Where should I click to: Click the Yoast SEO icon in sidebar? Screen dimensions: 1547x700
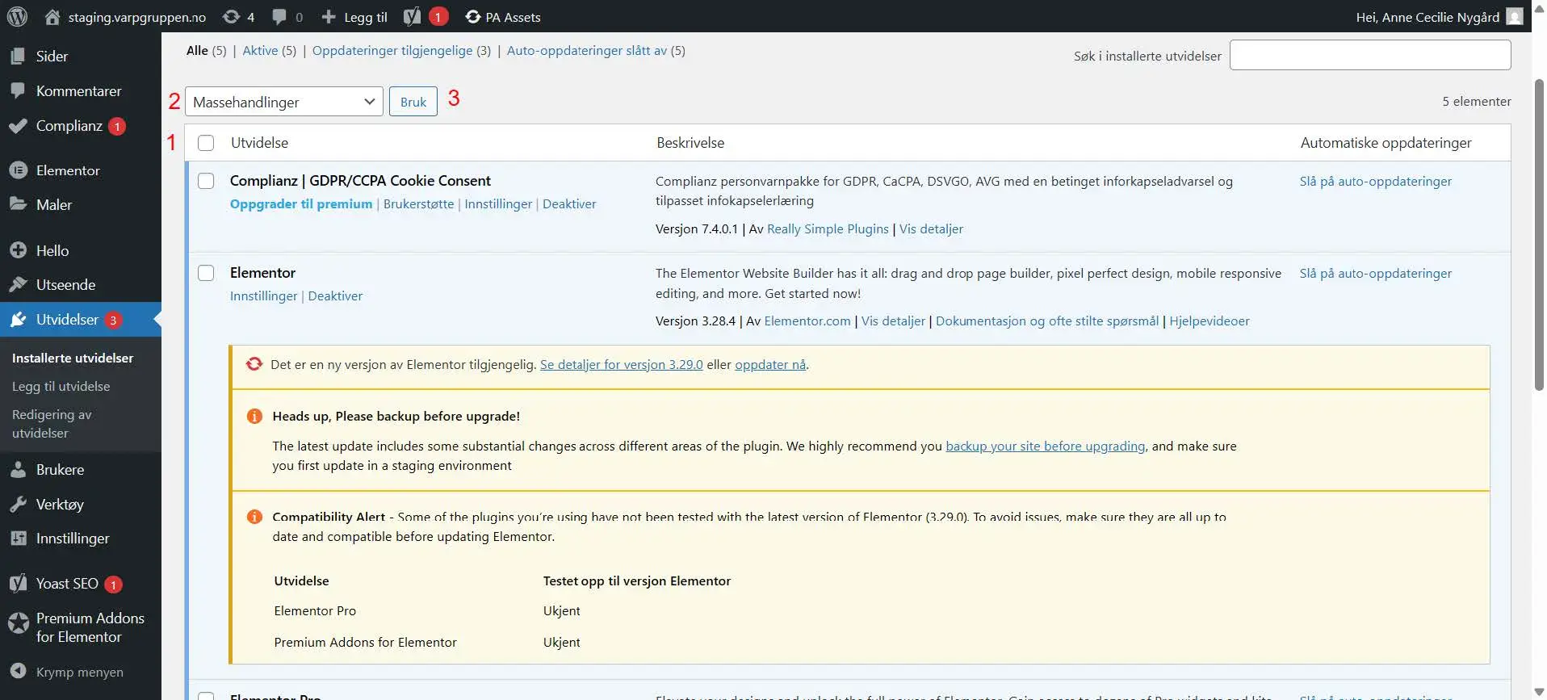tap(18, 583)
